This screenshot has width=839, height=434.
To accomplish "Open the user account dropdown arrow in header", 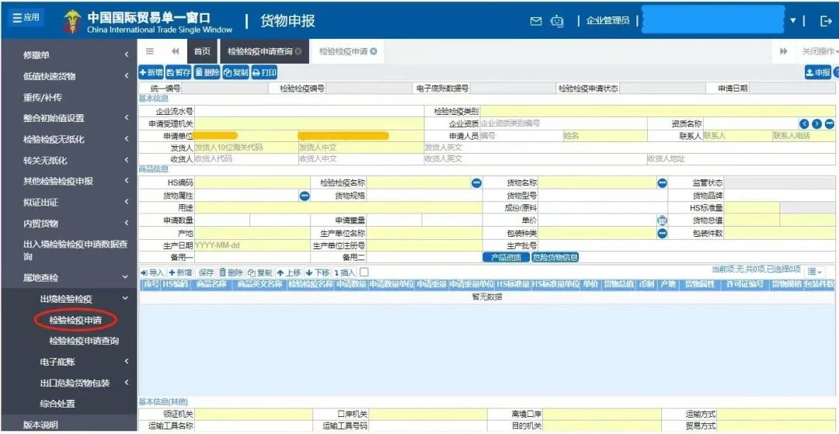I will pos(793,21).
